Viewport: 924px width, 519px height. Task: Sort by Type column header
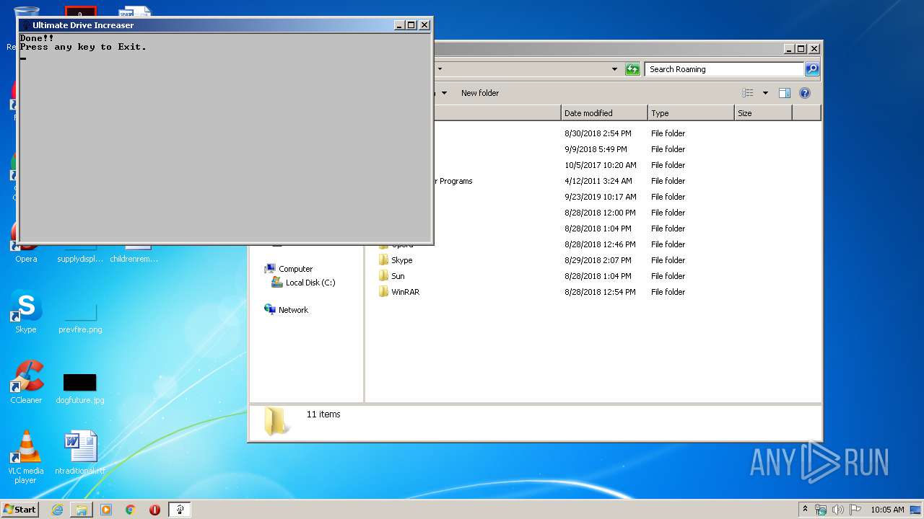coord(691,113)
